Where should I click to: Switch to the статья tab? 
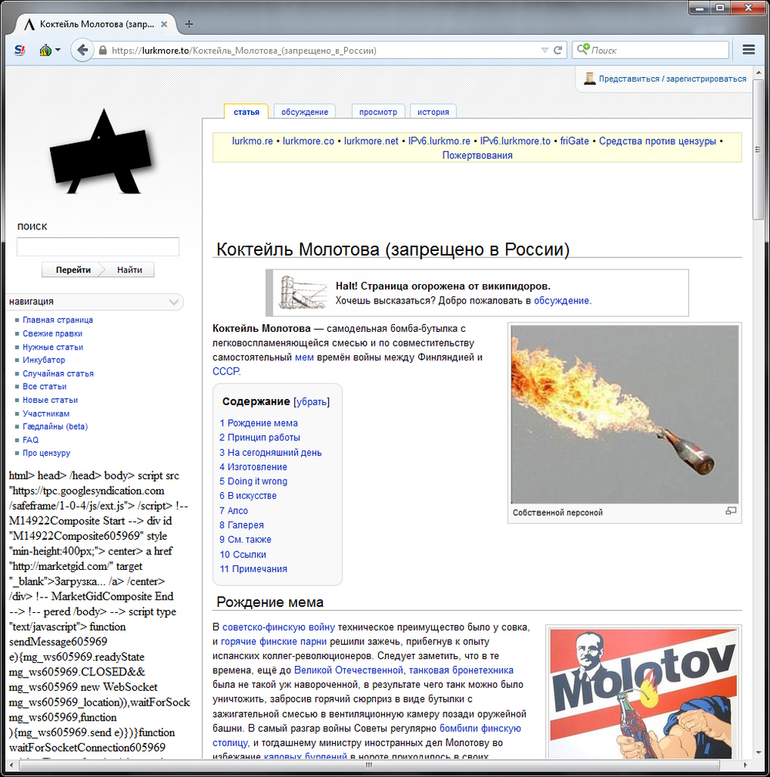coord(246,112)
